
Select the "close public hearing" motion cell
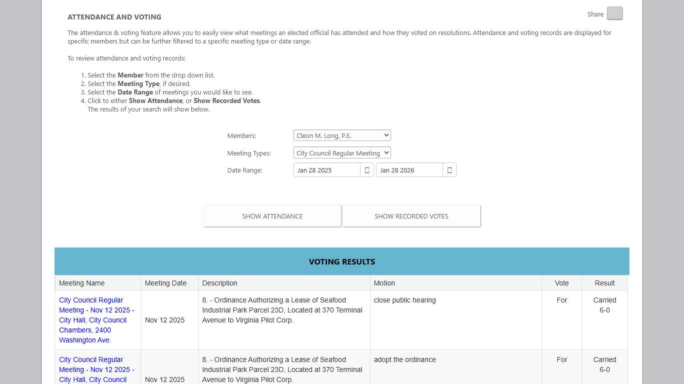click(405, 300)
